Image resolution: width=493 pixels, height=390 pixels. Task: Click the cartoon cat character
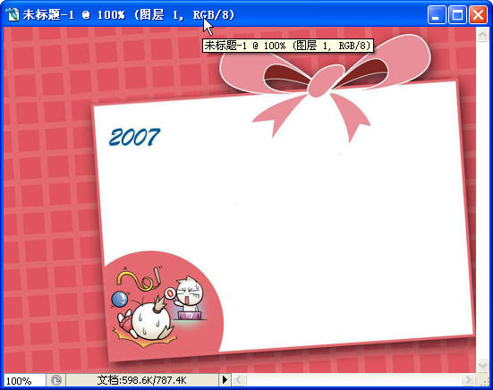click(190, 293)
